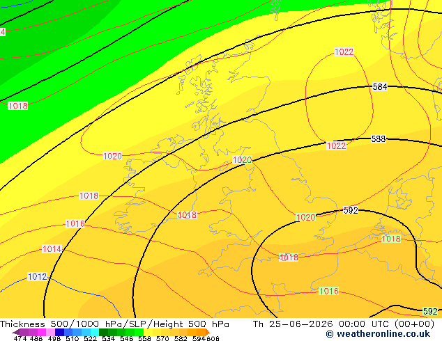Click the purple arrow at legend's left end
The height and width of the screenshot is (341, 442).
coord(16,332)
